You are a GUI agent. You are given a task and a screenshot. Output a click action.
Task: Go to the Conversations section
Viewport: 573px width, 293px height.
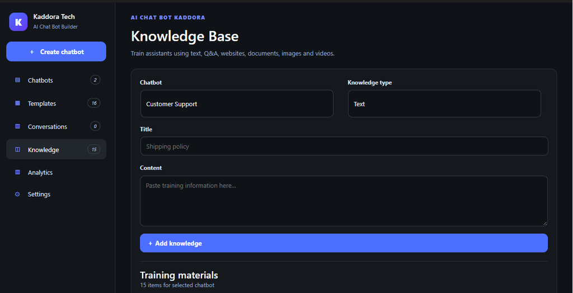coord(57,126)
